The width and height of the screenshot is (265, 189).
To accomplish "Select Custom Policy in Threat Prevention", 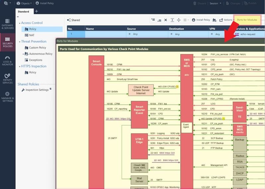I will pyautogui.click(x=36, y=48).
